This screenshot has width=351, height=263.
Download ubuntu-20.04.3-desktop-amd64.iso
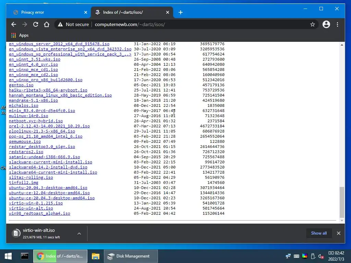coord(48,188)
